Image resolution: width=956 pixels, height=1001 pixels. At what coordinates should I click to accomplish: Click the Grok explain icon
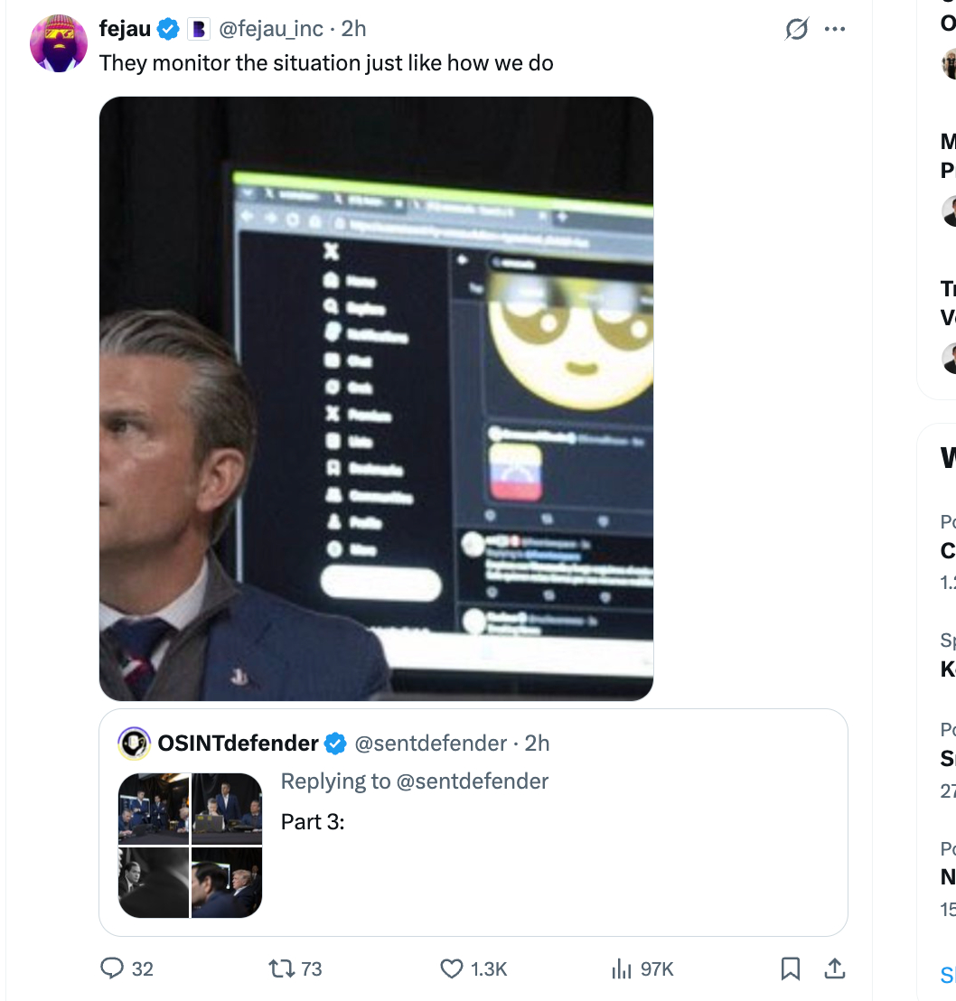[796, 30]
